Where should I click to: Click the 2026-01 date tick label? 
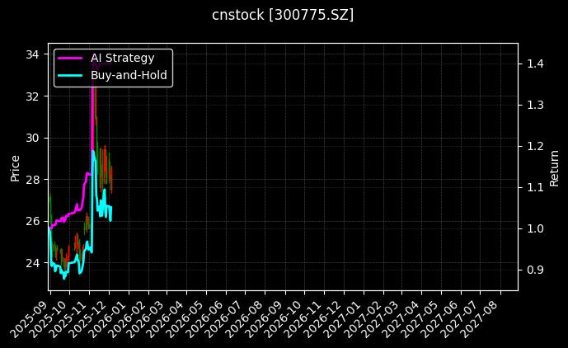click(x=110, y=316)
